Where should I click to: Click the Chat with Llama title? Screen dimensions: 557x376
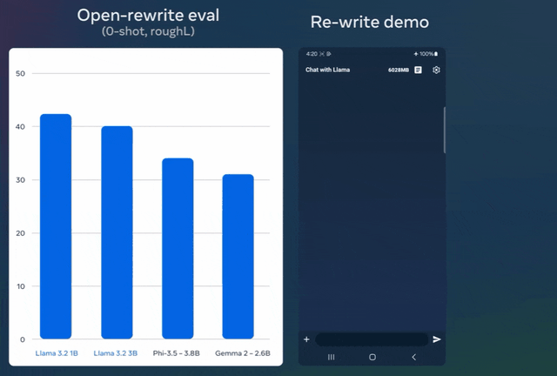327,70
